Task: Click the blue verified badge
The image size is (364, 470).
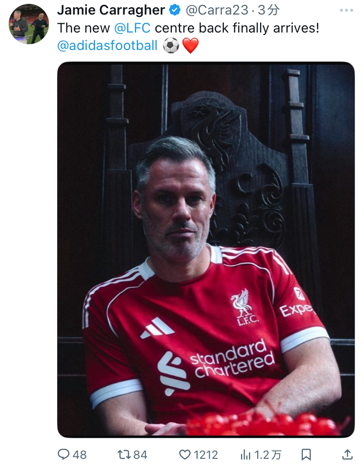Action: point(175,10)
